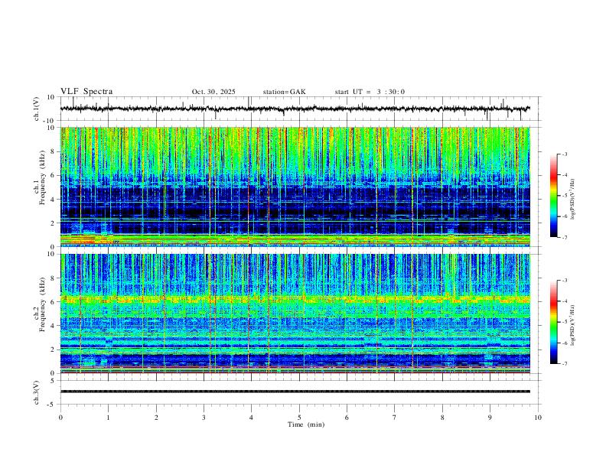Click the "Time (min)" axis label

[306, 424]
